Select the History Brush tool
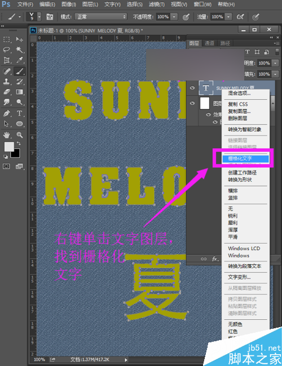This screenshot has width=282, height=366. pyautogui.click(x=19, y=82)
